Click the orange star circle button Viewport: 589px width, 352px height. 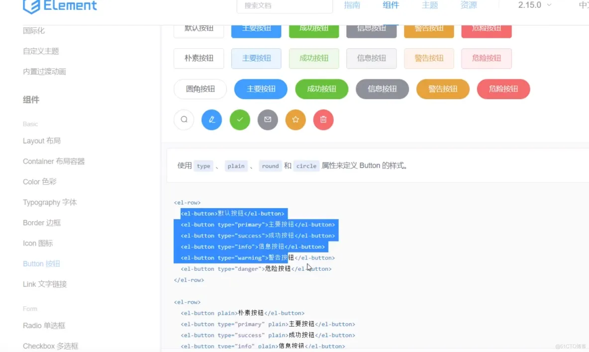click(x=295, y=119)
